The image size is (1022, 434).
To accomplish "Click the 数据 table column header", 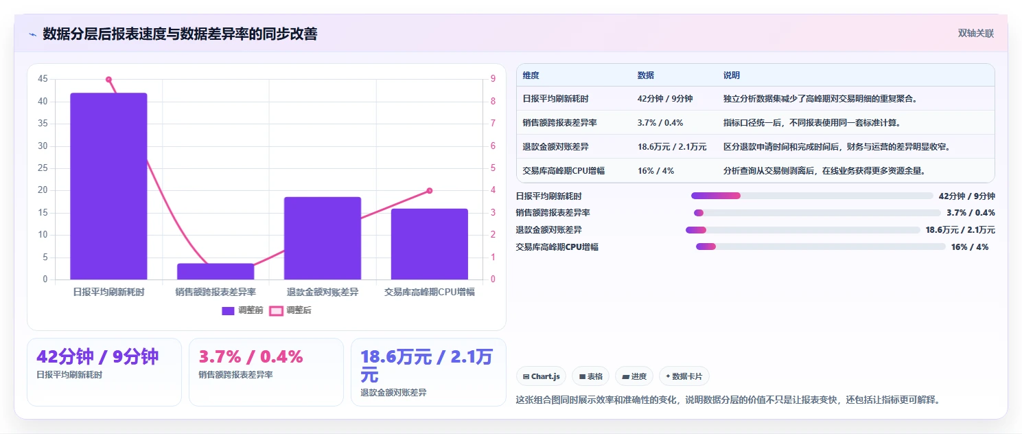I will click(x=646, y=76).
